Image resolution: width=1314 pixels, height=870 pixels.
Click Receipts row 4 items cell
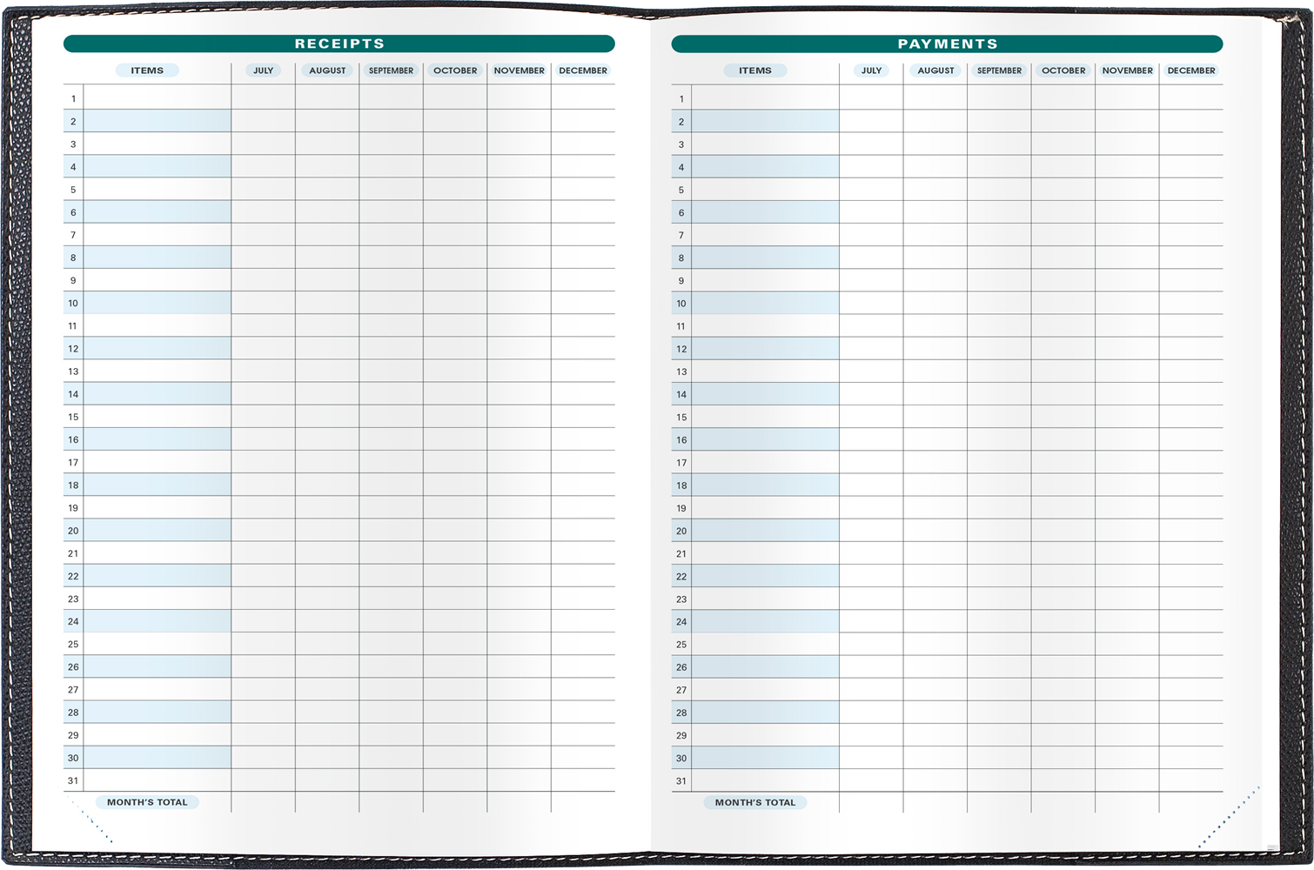tap(158, 166)
